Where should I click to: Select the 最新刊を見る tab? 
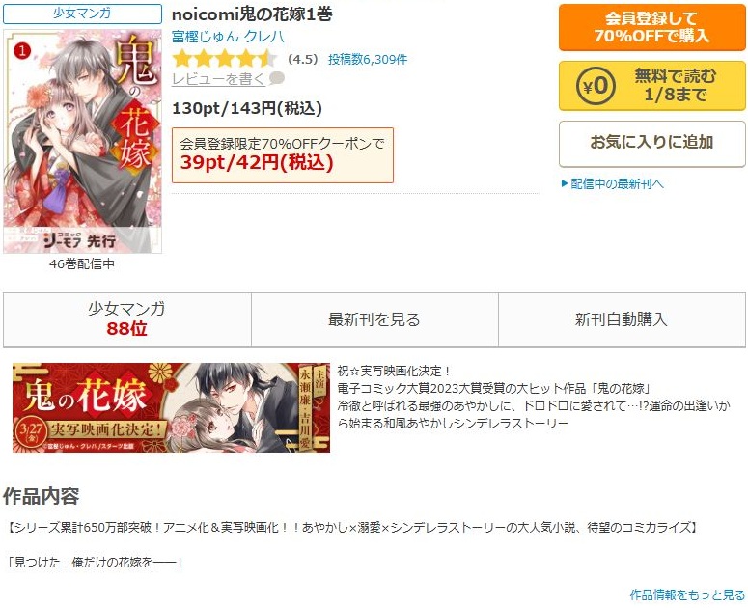coord(374,319)
